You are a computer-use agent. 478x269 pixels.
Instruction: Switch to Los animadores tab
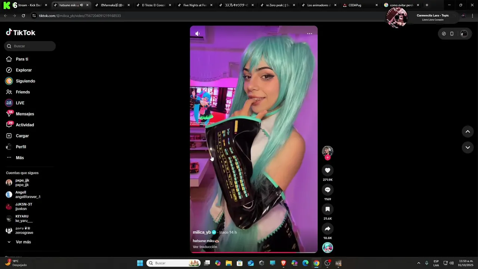pos(319,5)
